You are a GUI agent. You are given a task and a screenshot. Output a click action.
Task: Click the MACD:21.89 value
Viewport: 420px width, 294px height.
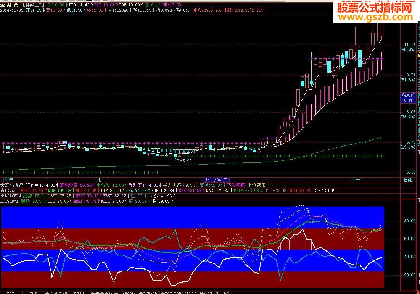coord(218,191)
